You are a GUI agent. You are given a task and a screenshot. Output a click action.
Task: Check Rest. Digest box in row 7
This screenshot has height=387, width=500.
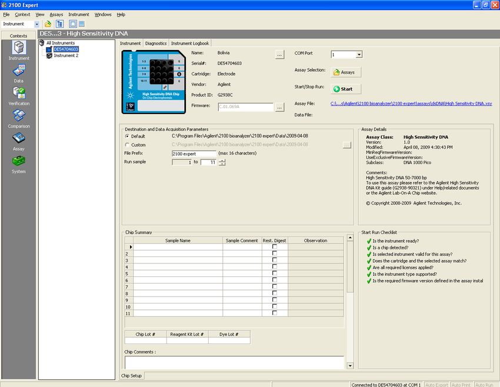pos(275,286)
